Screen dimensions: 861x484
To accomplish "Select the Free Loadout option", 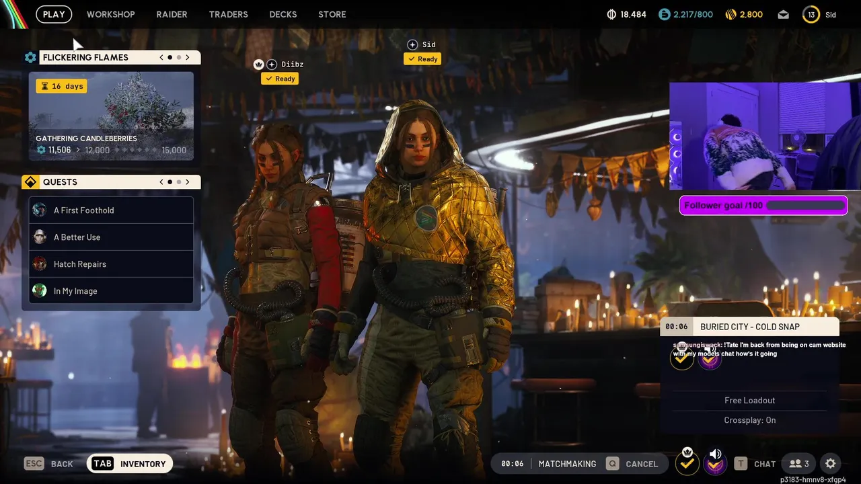I will [750, 400].
